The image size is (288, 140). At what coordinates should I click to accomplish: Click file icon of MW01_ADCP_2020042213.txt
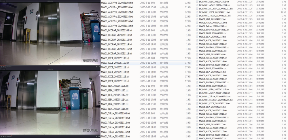pyautogui.click(x=197, y=40)
